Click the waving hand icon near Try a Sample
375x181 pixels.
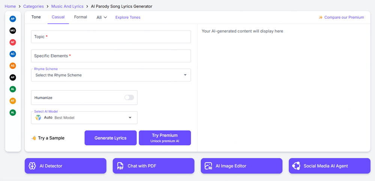pos(34,138)
